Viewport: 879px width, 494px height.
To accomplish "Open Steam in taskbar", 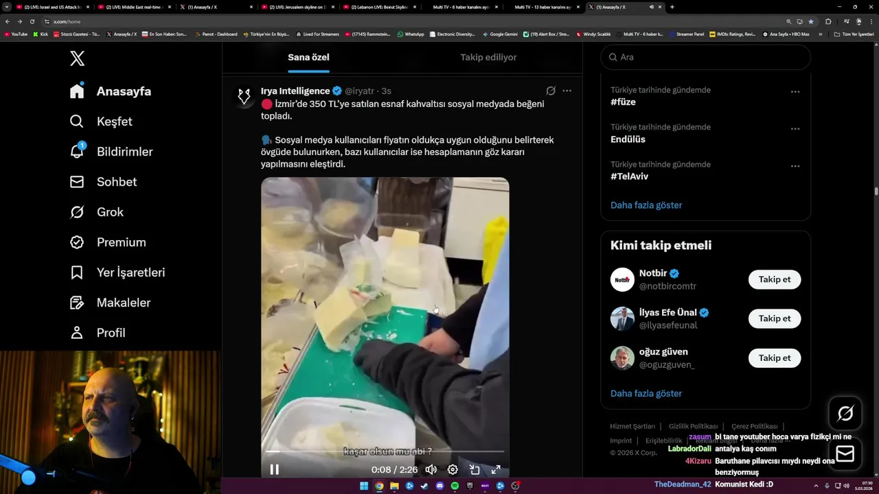I will point(424,486).
